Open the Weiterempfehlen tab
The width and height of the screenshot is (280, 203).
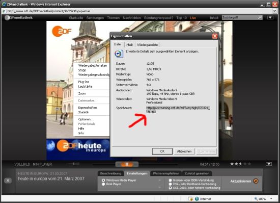point(166,173)
